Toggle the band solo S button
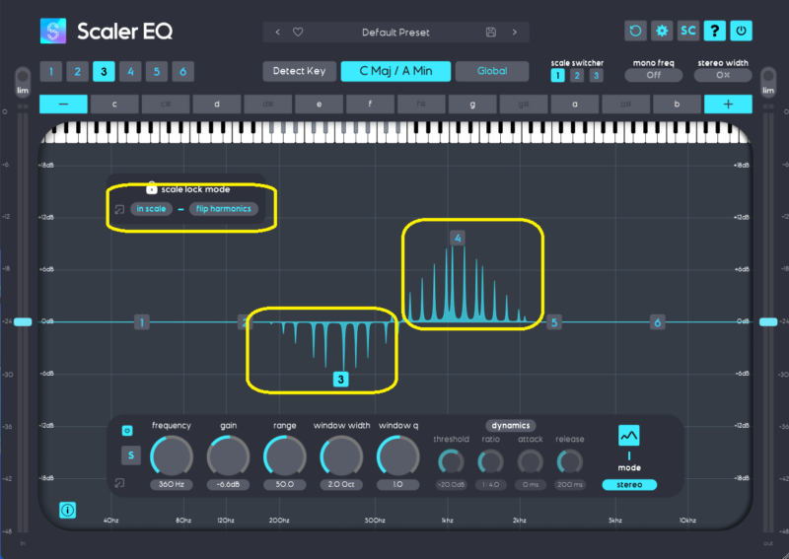The image size is (789, 559). coord(129,455)
